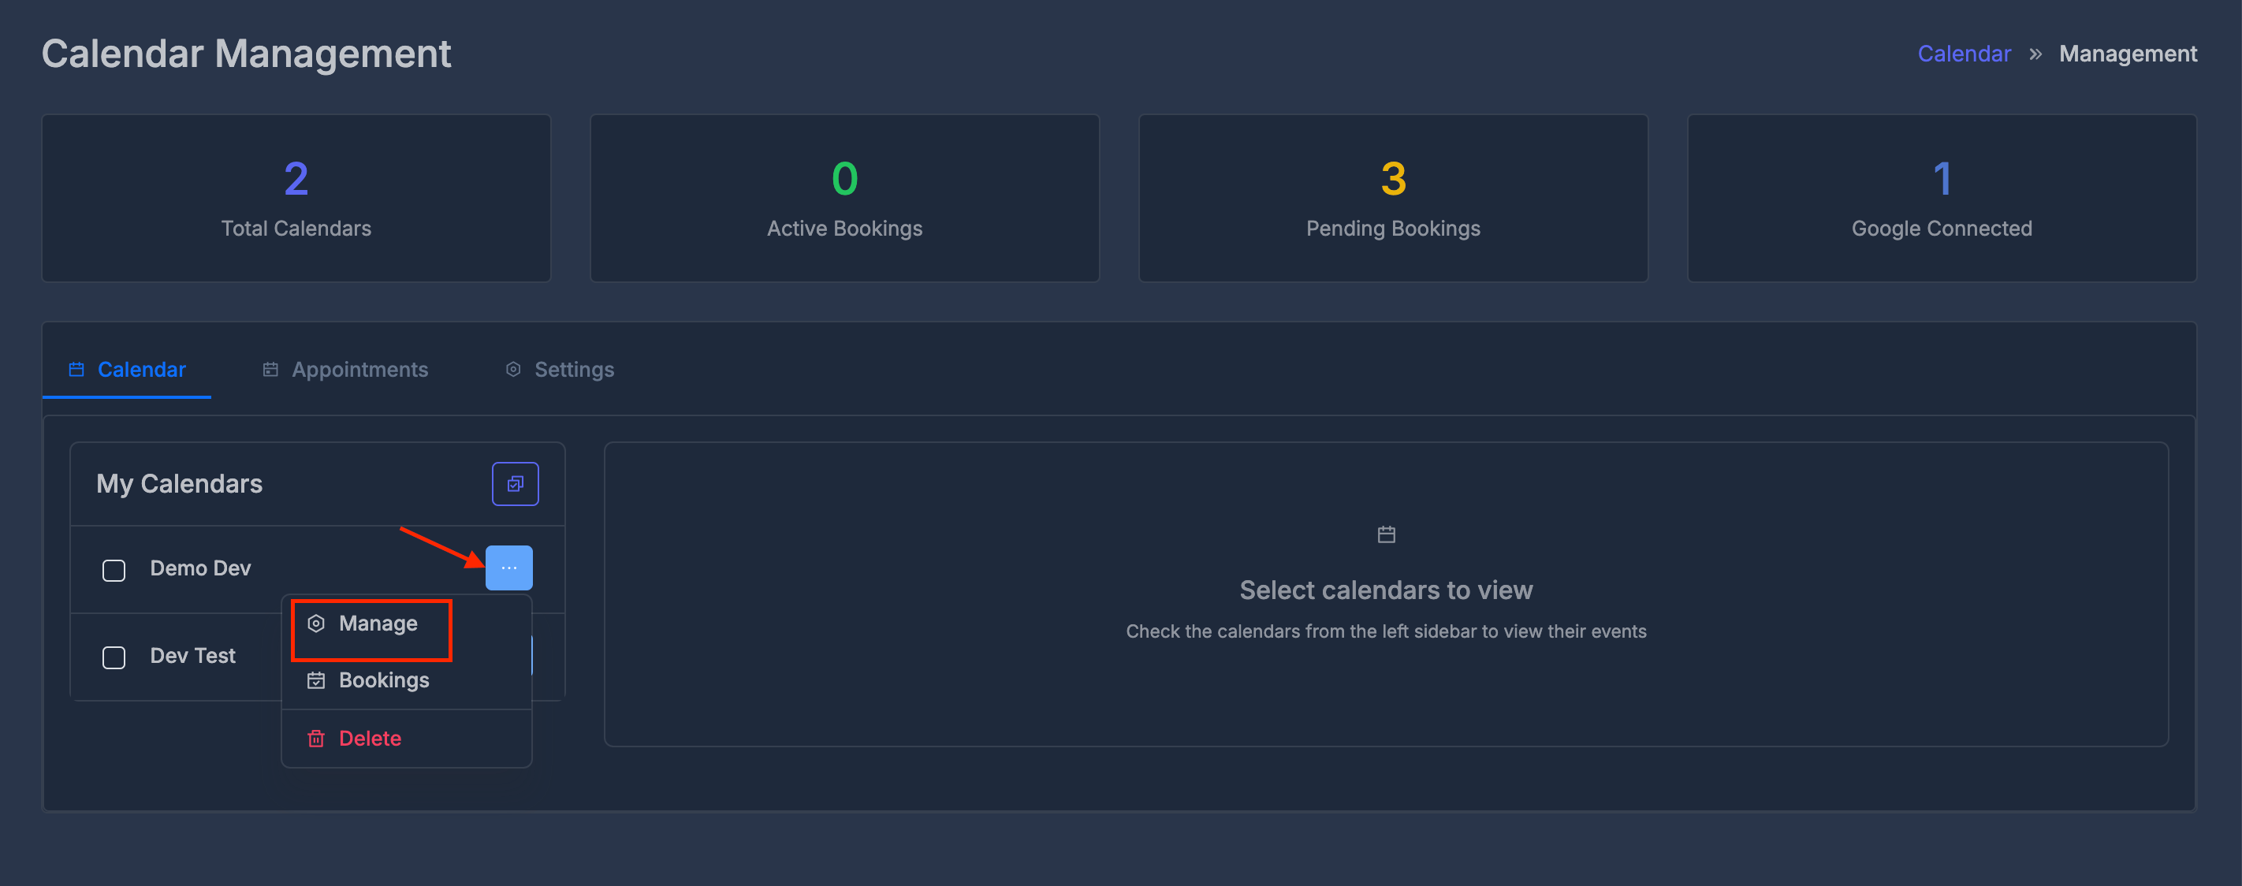The image size is (2242, 886).
Task: Choose Bookings in the dropdown menu
Action: 407,680
